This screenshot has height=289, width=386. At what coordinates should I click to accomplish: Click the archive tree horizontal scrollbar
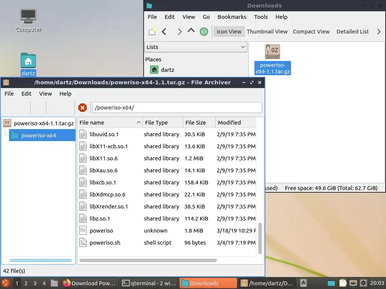(41, 260)
